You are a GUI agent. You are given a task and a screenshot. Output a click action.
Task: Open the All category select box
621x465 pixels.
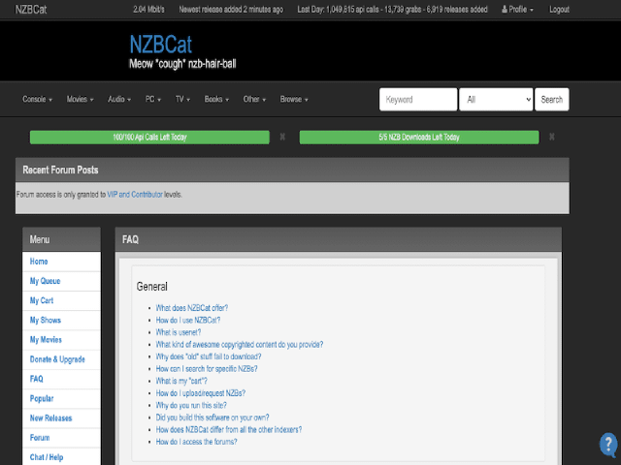[x=496, y=99]
